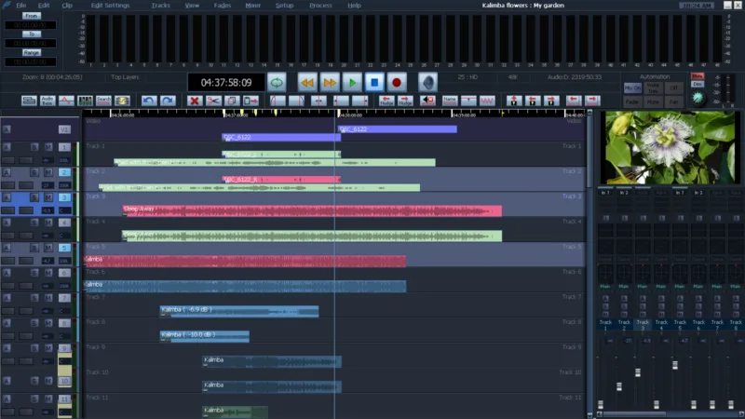This screenshot has width=745, height=419.
Task: Click the red automation curve toolbar icon
Action: point(66,101)
